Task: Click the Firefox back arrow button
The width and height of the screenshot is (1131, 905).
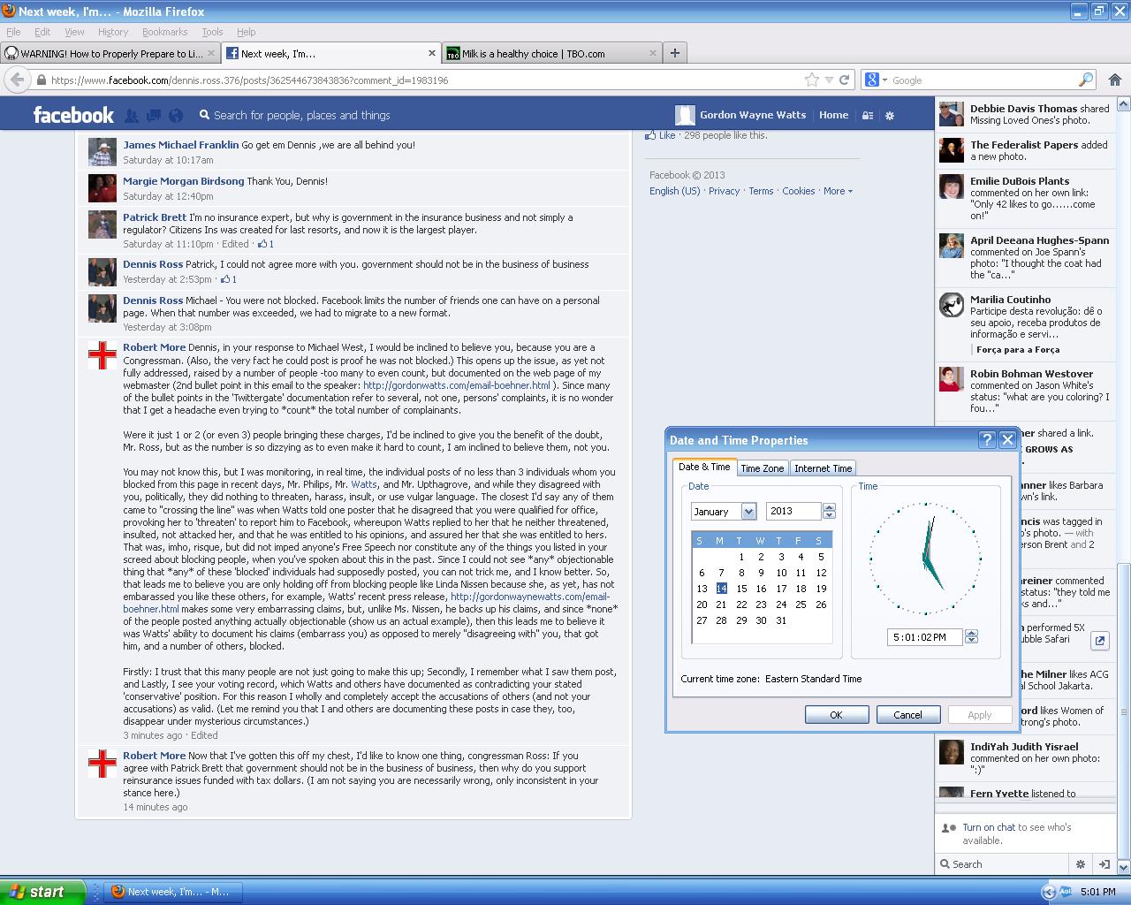Action: [17, 80]
